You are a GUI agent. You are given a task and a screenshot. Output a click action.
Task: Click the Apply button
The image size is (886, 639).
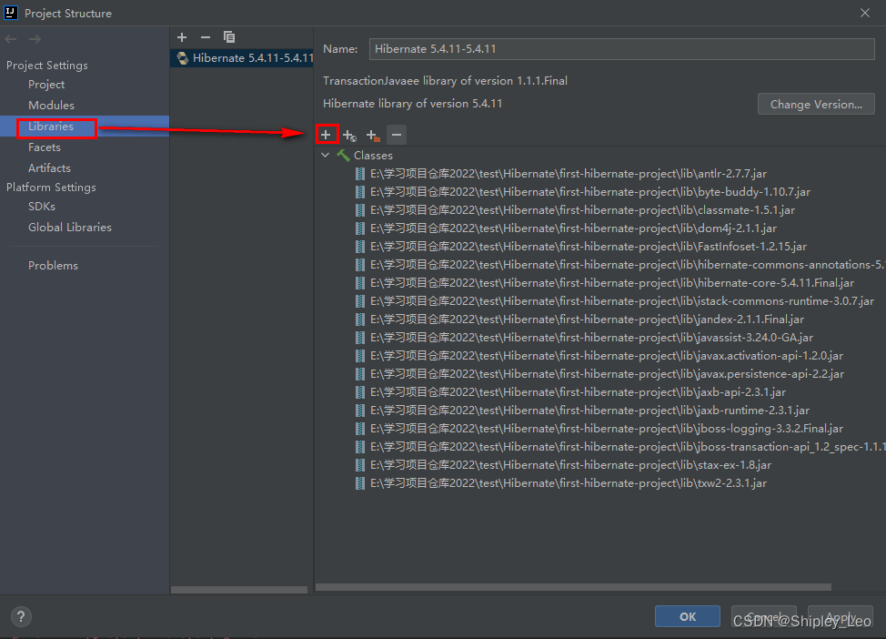click(x=841, y=616)
